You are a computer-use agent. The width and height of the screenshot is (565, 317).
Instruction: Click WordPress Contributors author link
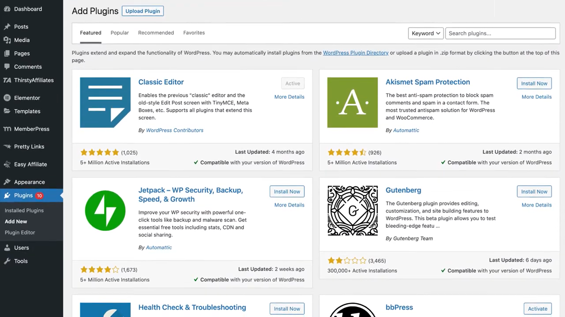[175, 130]
